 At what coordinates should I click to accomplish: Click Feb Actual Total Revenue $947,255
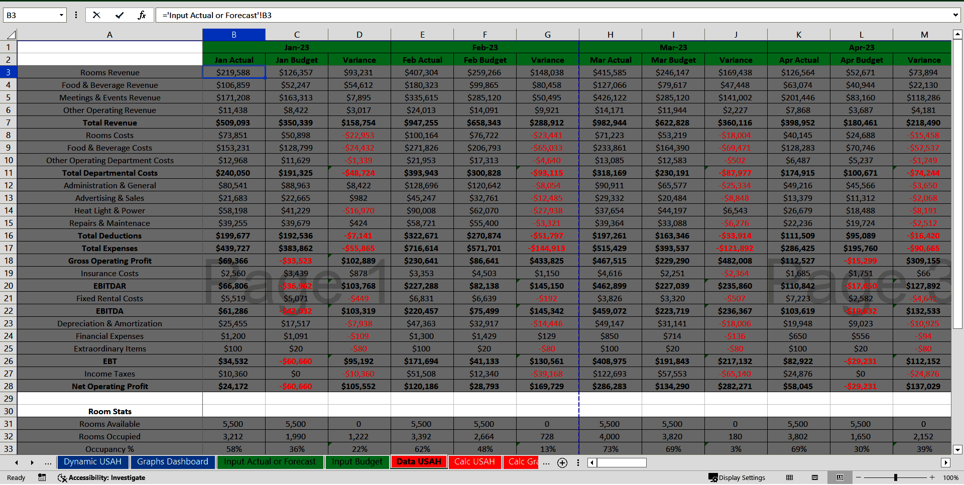[422, 123]
